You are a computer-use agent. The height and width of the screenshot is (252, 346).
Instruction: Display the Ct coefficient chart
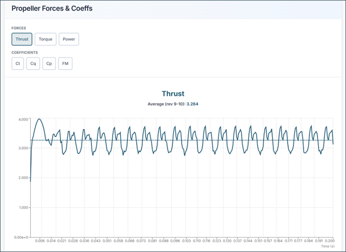point(18,64)
